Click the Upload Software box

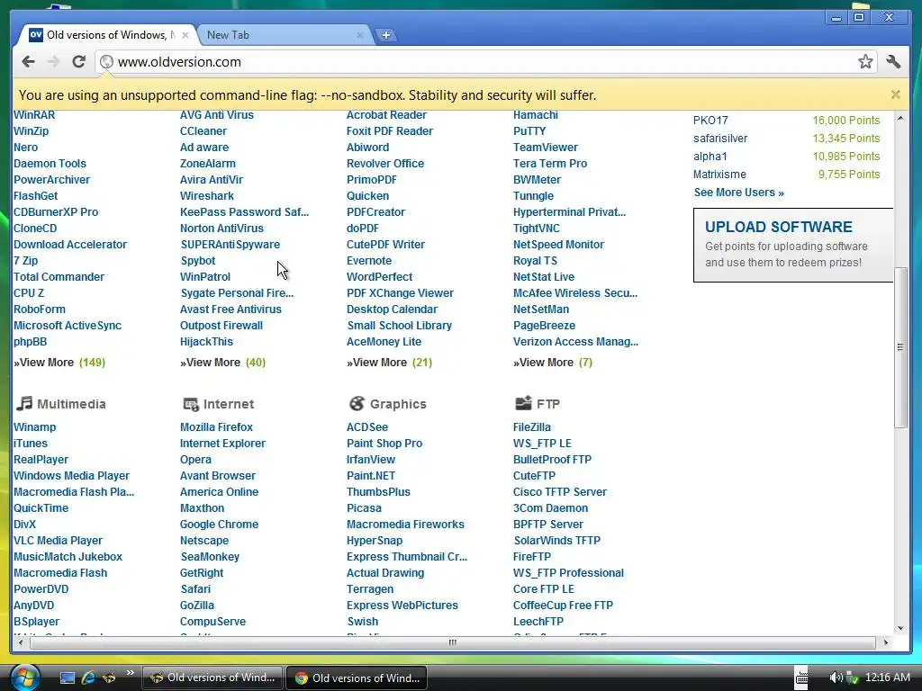tap(793, 245)
